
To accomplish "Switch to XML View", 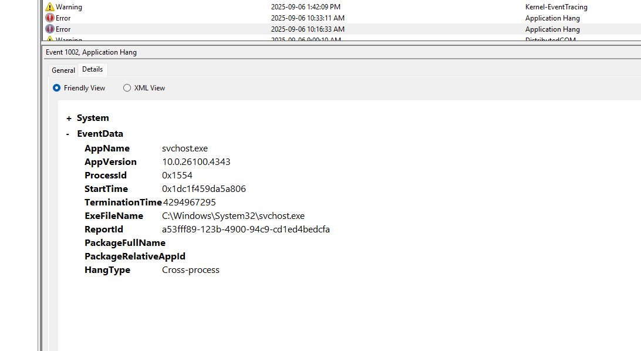I will tap(127, 87).
